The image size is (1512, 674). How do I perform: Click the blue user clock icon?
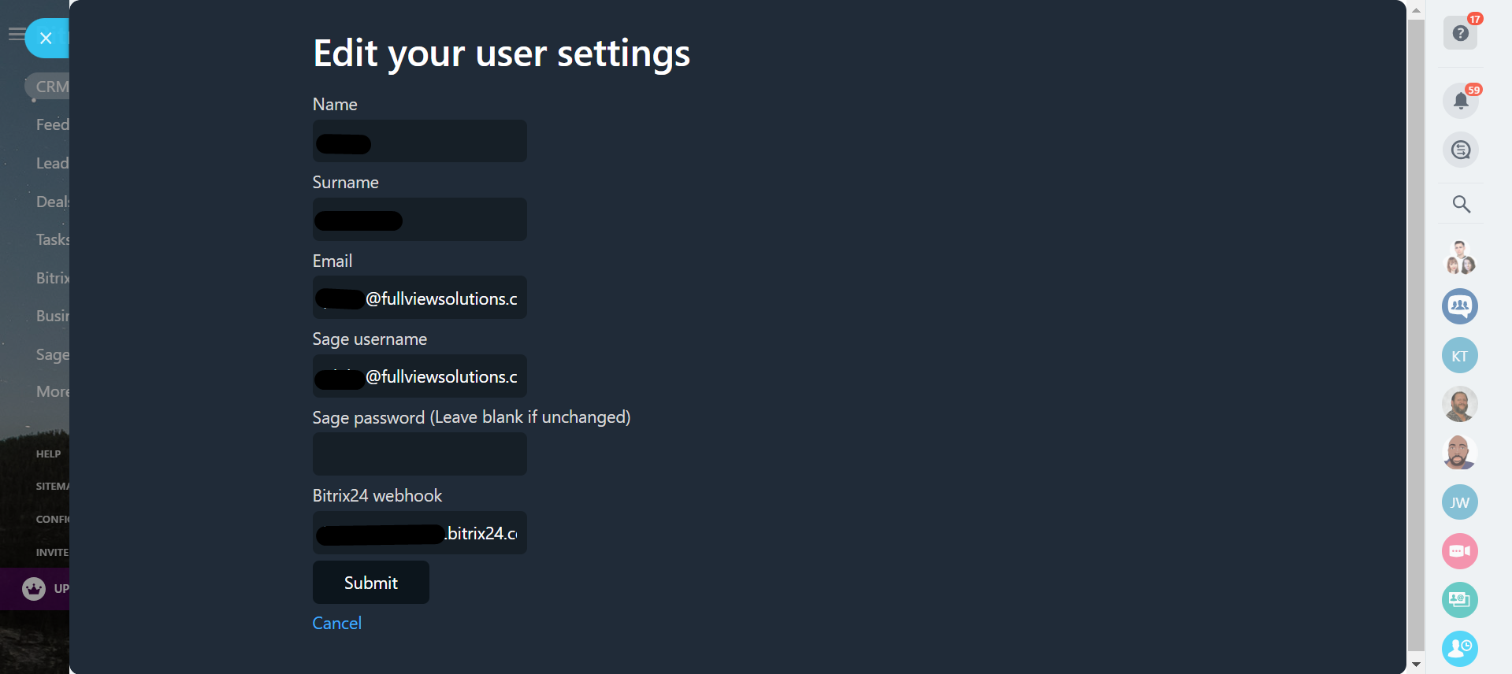tap(1459, 649)
